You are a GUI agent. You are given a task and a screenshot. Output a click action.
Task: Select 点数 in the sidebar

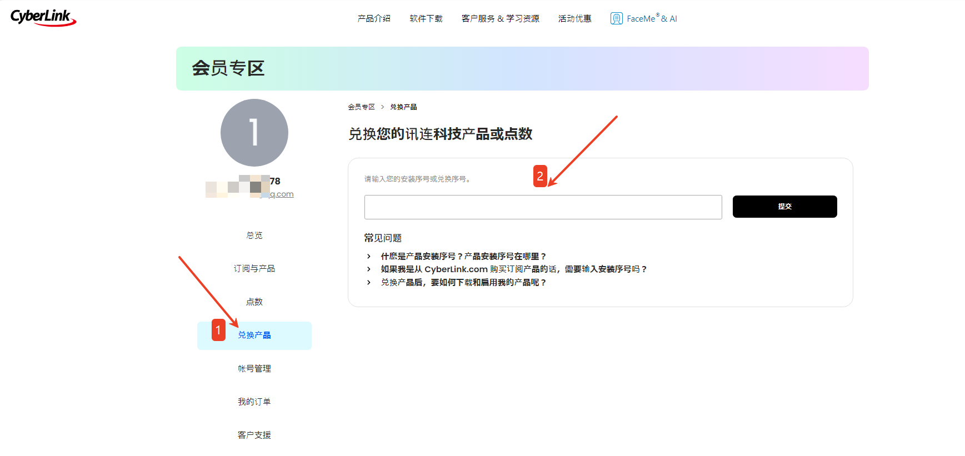pyautogui.click(x=254, y=302)
